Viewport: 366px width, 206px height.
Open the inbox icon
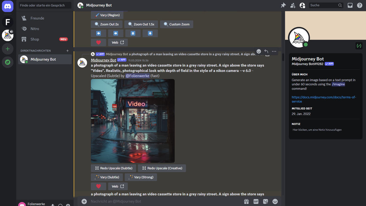(350, 5)
